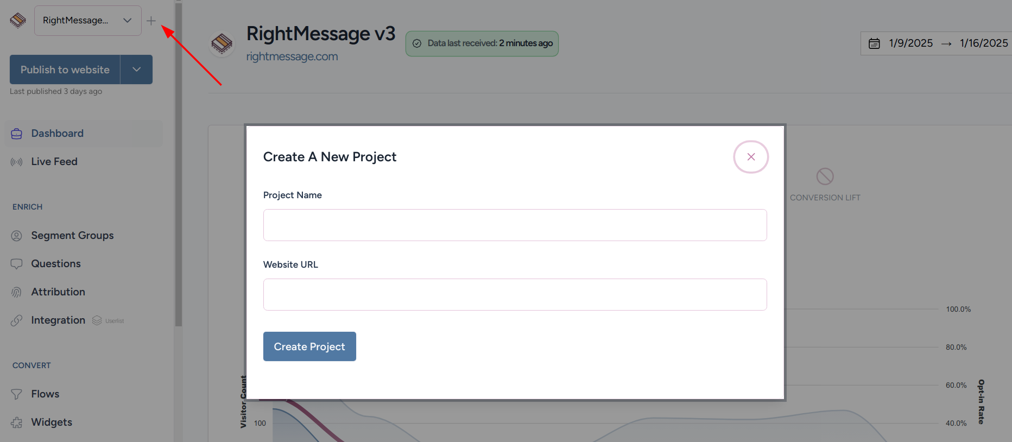Click the Attribution fingerprint icon
This screenshot has width=1012, height=442.
(17, 292)
